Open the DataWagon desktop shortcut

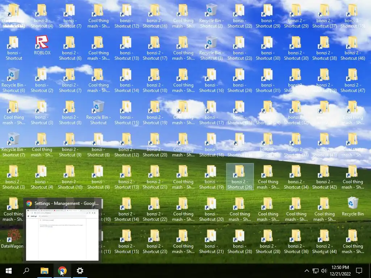12,239
